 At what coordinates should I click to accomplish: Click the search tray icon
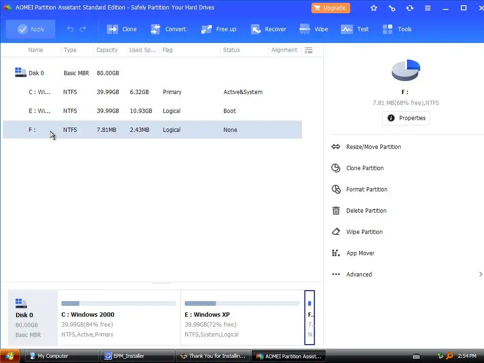coord(449,356)
